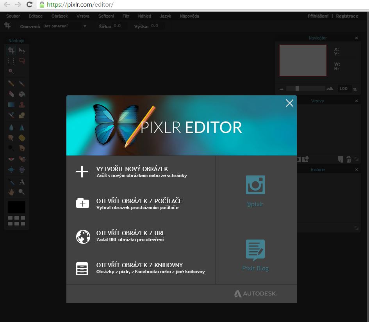Select the Type text tool

click(22, 182)
